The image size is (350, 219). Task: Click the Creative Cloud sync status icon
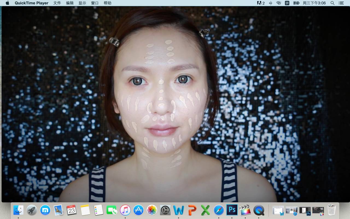[x=279, y=3]
